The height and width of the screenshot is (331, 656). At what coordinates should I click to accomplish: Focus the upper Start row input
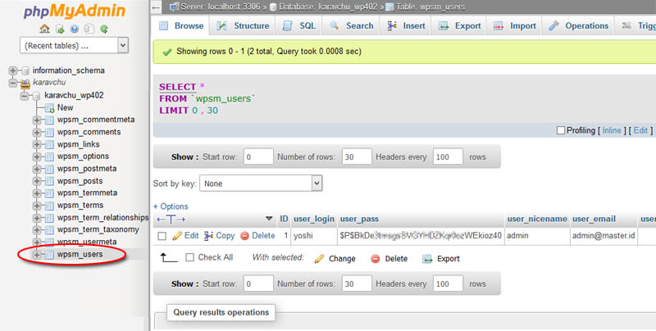coord(258,157)
